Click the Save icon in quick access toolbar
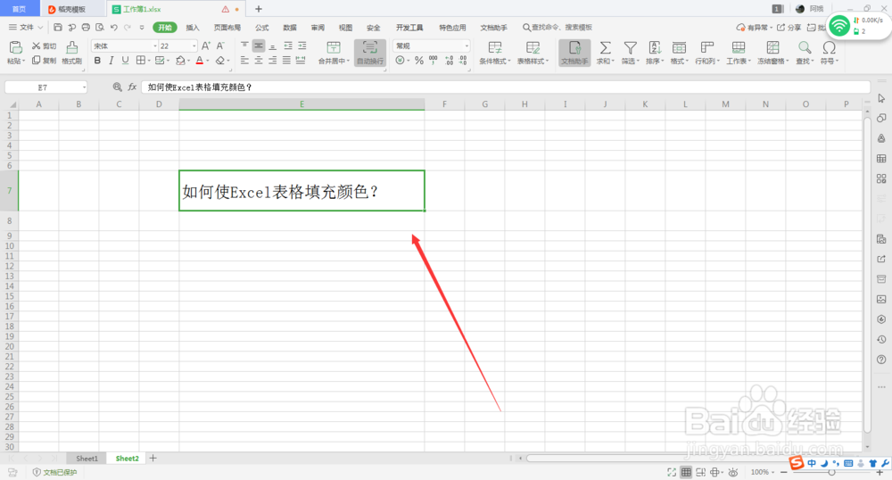Screen dimensions: 892x480 pyautogui.click(x=57, y=28)
